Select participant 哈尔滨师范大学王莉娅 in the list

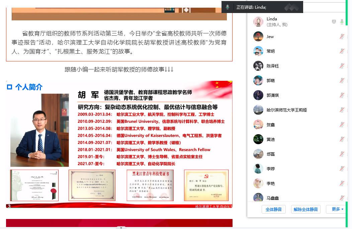click(x=287, y=110)
